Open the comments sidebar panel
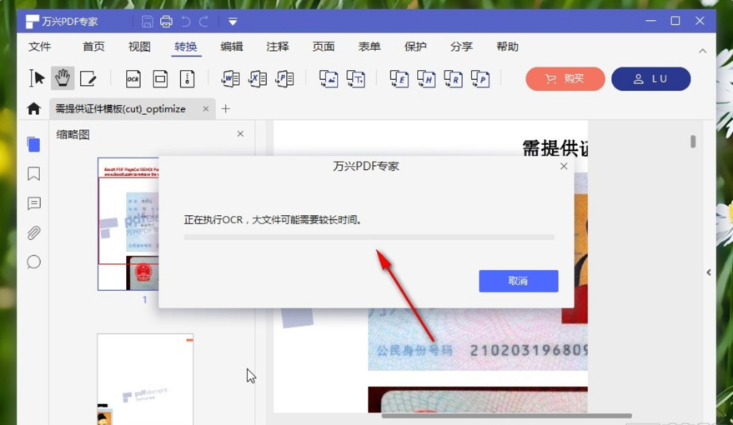 33,203
